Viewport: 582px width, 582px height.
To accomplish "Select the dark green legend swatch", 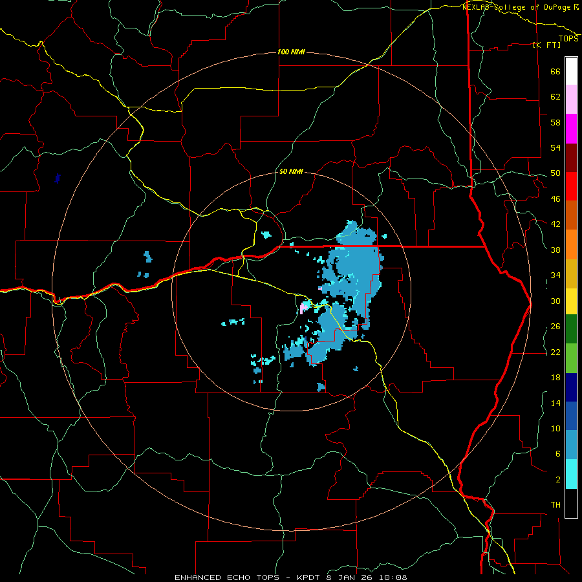I will point(571,329).
